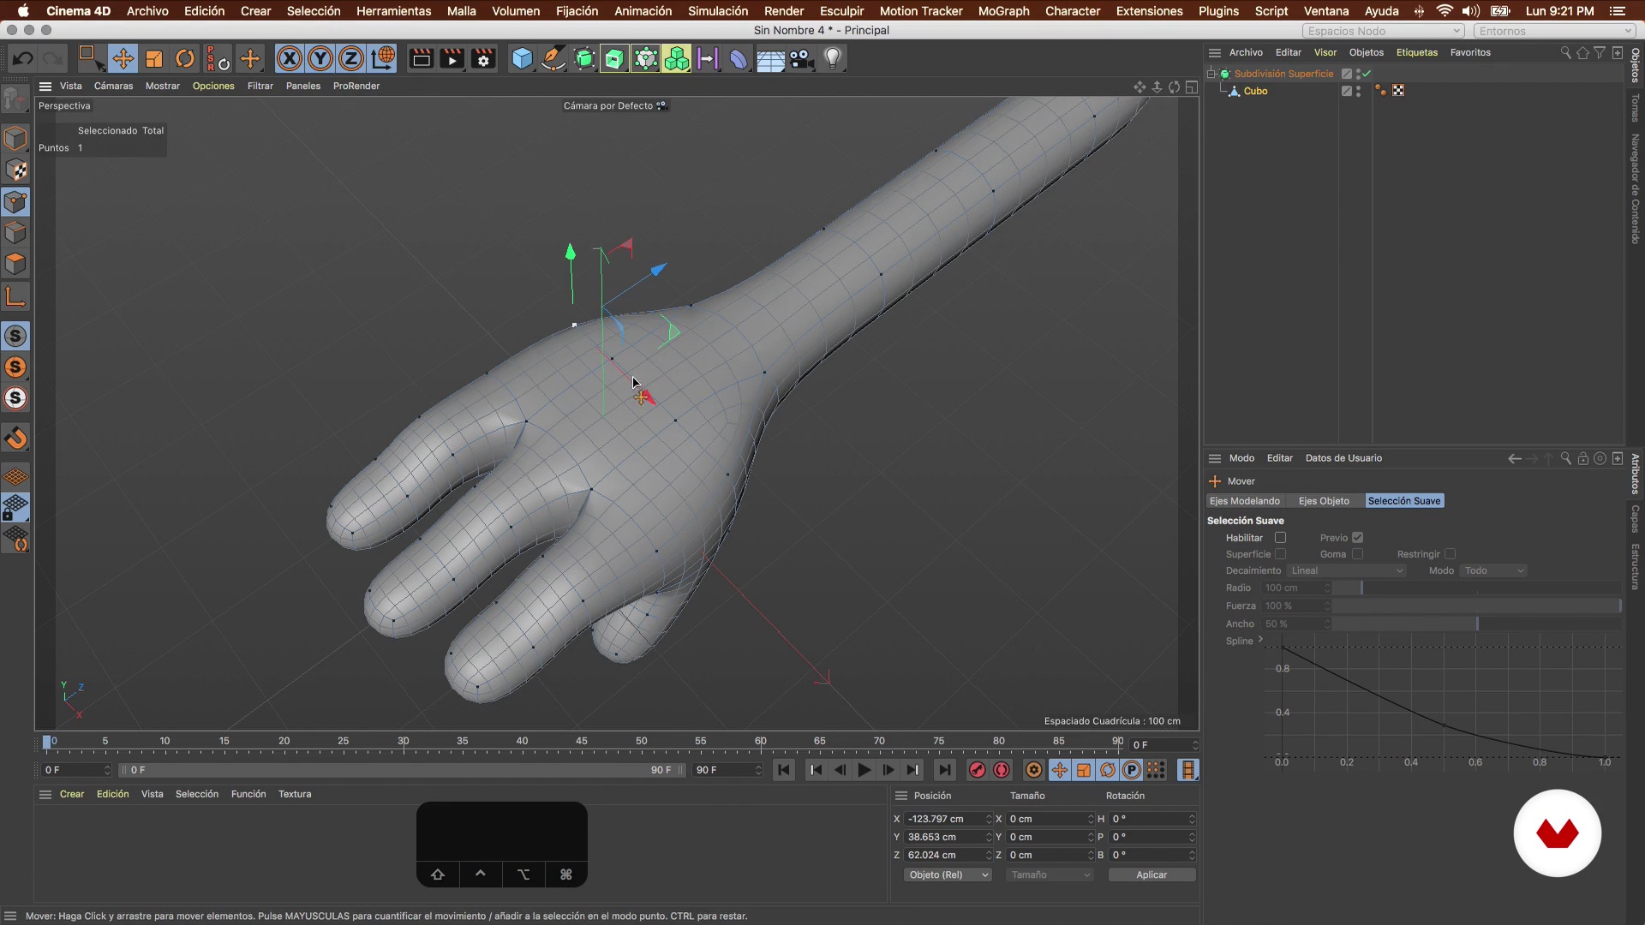Open the deformer bend tool icon
Viewport: 1645px width, 925px height.
(739, 59)
